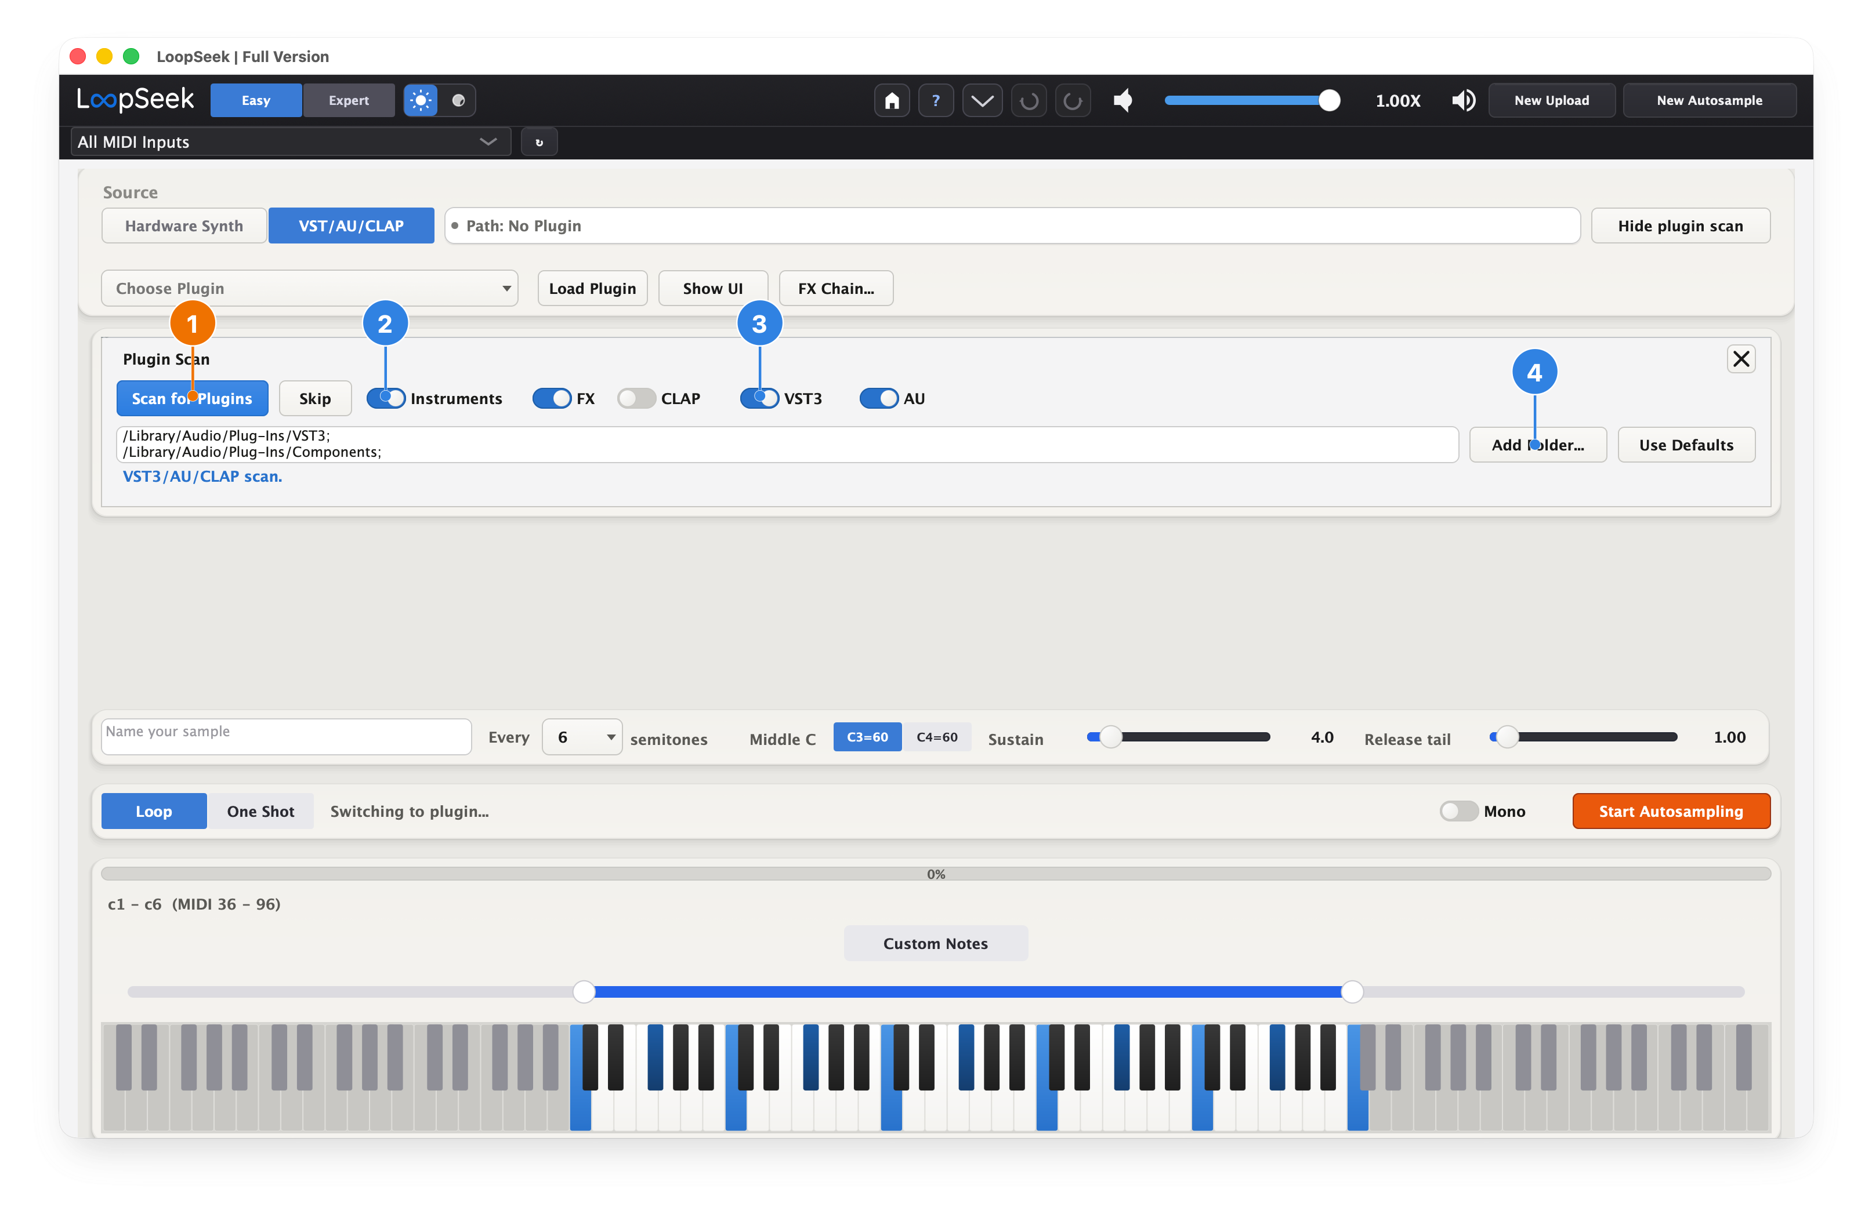Screen dimensions: 1872x1218
Task: Enable the CLAP format switch
Action: 636,398
